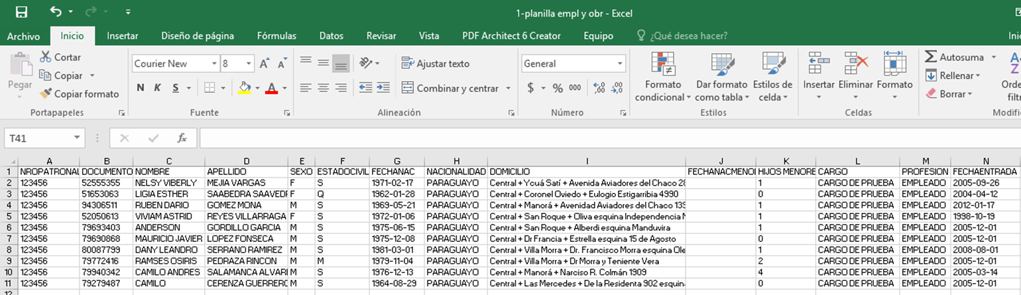Apply the yellow fill color swatch

[245, 88]
